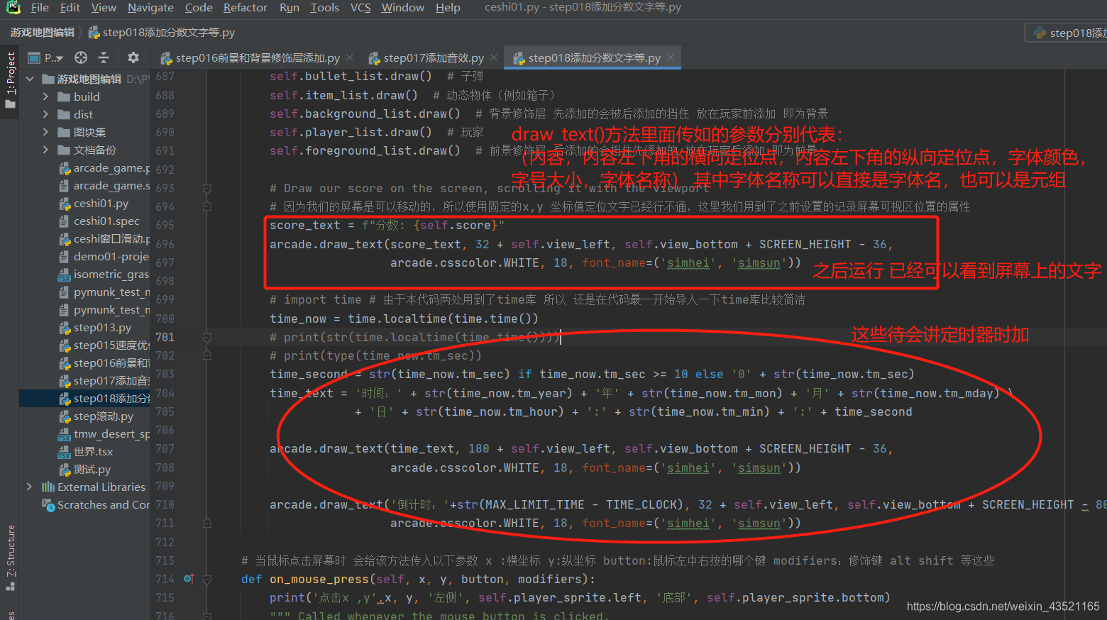Image resolution: width=1107 pixels, height=620 pixels.
Task: Open the Window menu
Action: pyautogui.click(x=402, y=8)
